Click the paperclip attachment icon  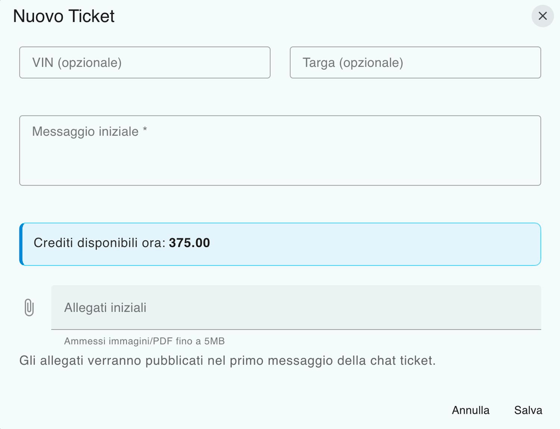pyautogui.click(x=29, y=308)
